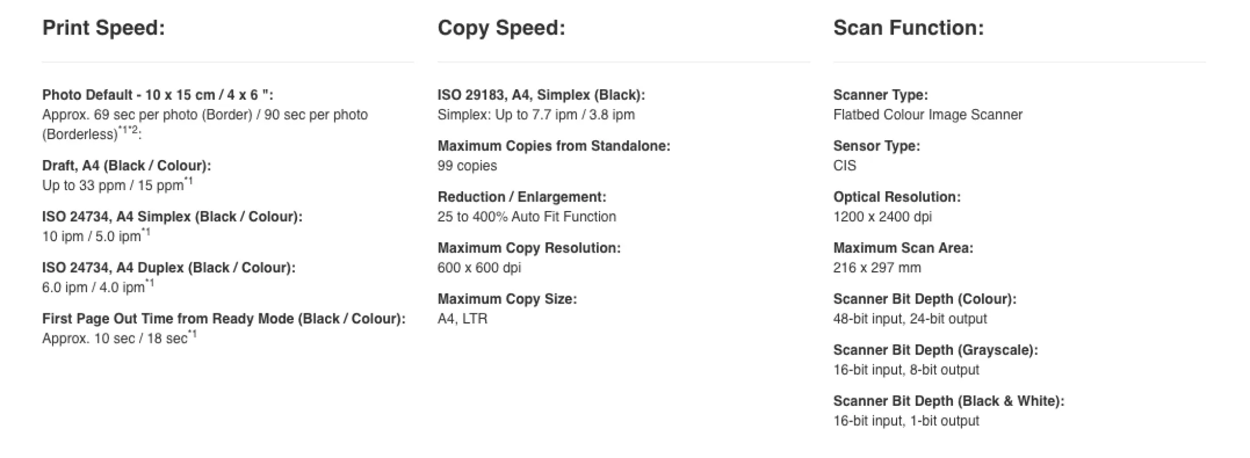Click the Print Speed heading

103,28
